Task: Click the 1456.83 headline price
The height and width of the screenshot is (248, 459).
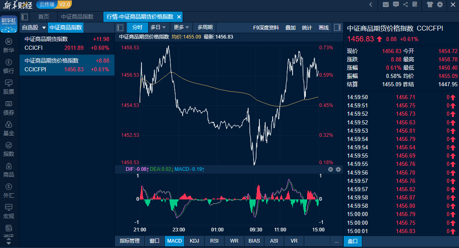Action: 360,39
